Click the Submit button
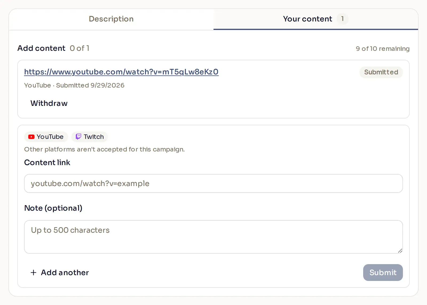This screenshot has width=427, height=305. click(x=383, y=272)
